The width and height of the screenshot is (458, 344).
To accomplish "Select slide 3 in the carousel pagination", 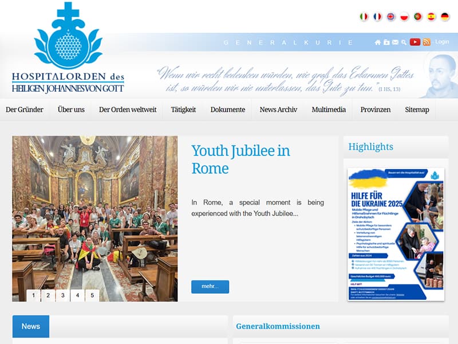I will coord(62,295).
